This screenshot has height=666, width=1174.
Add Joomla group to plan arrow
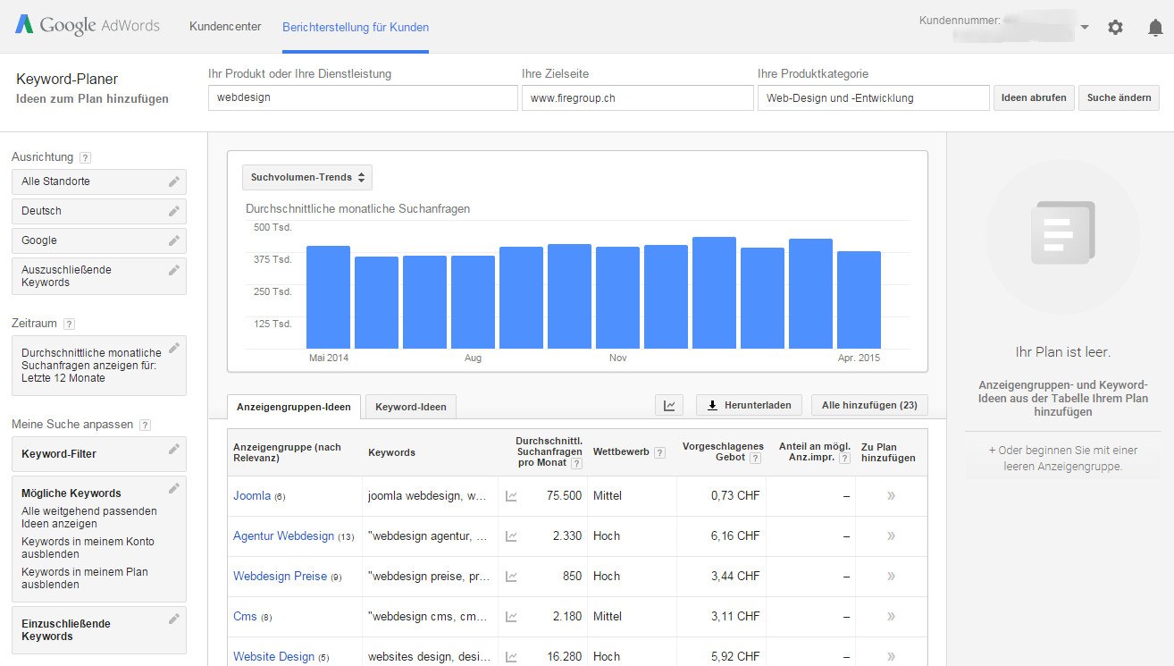891,495
